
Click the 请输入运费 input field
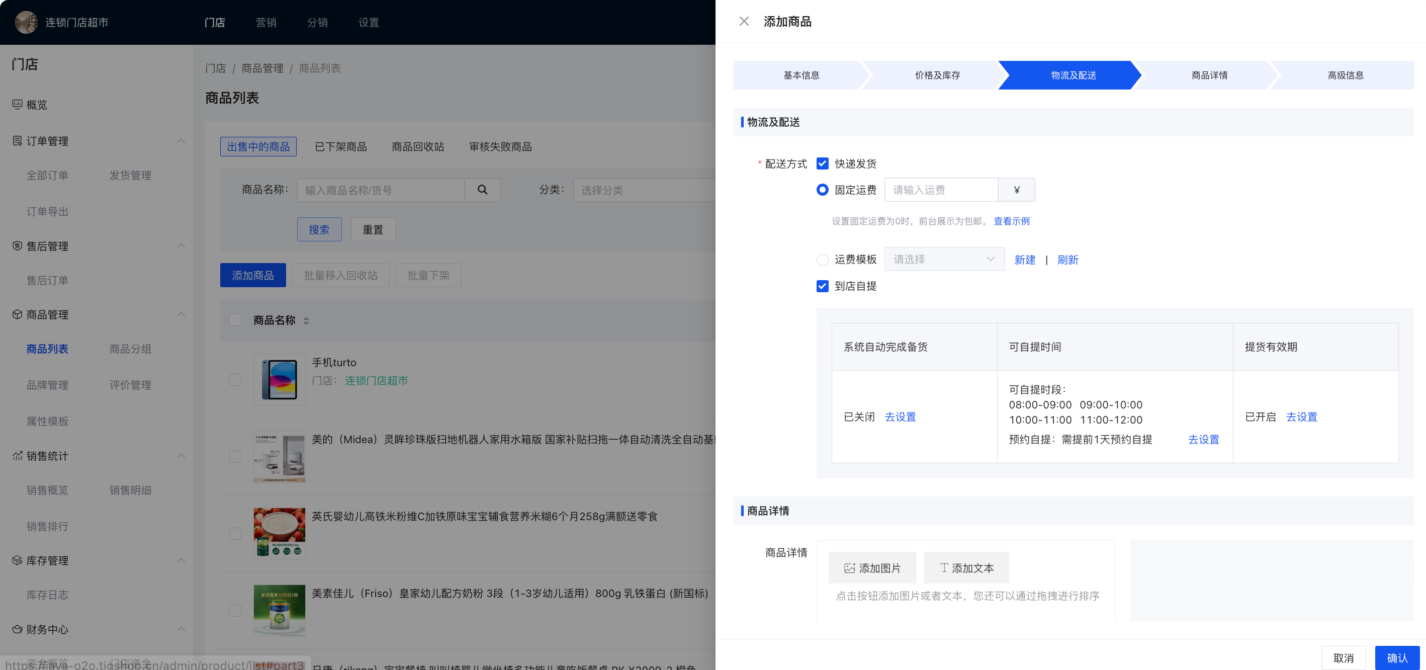coord(940,190)
